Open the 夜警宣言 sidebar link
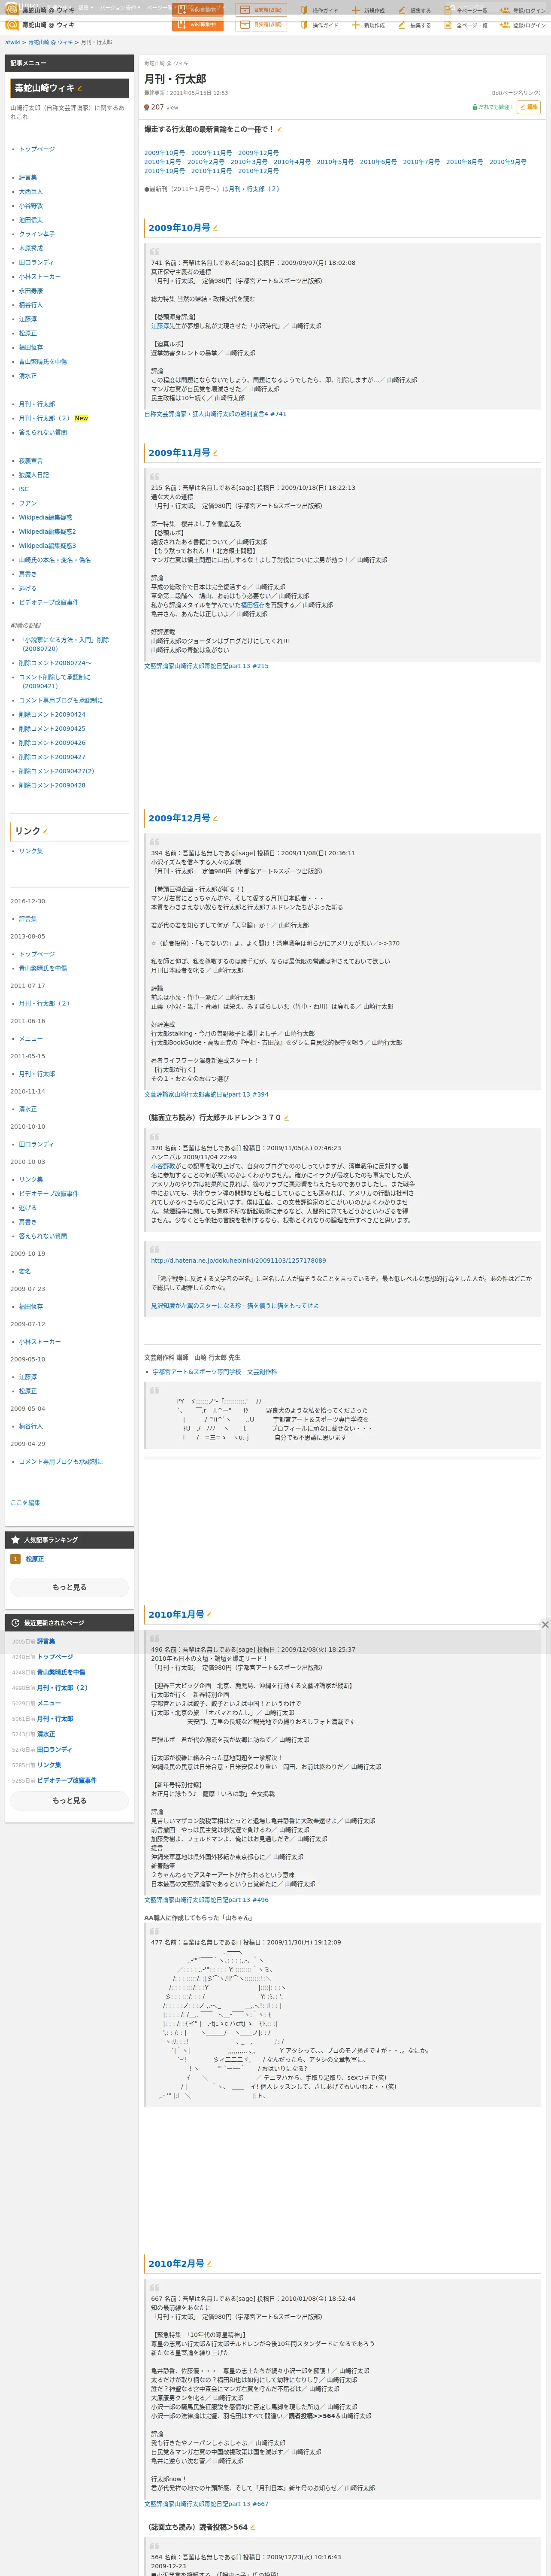This screenshot has height=2576, width=551. [31, 461]
